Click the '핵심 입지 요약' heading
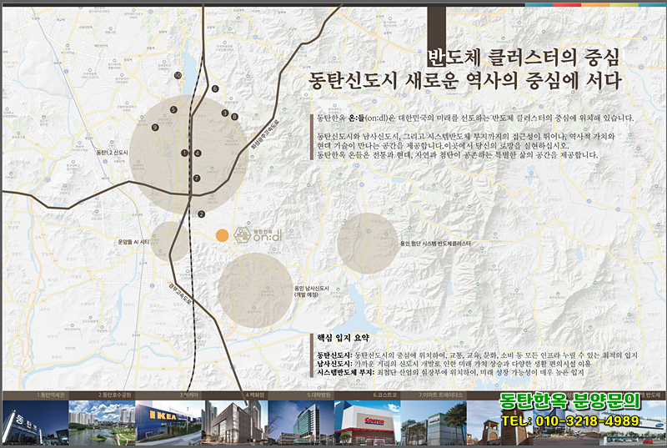 tap(344, 338)
